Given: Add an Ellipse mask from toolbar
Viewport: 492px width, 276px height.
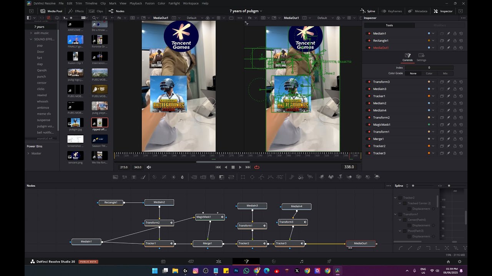Looking at the screenshot, I should pos(252,177).
